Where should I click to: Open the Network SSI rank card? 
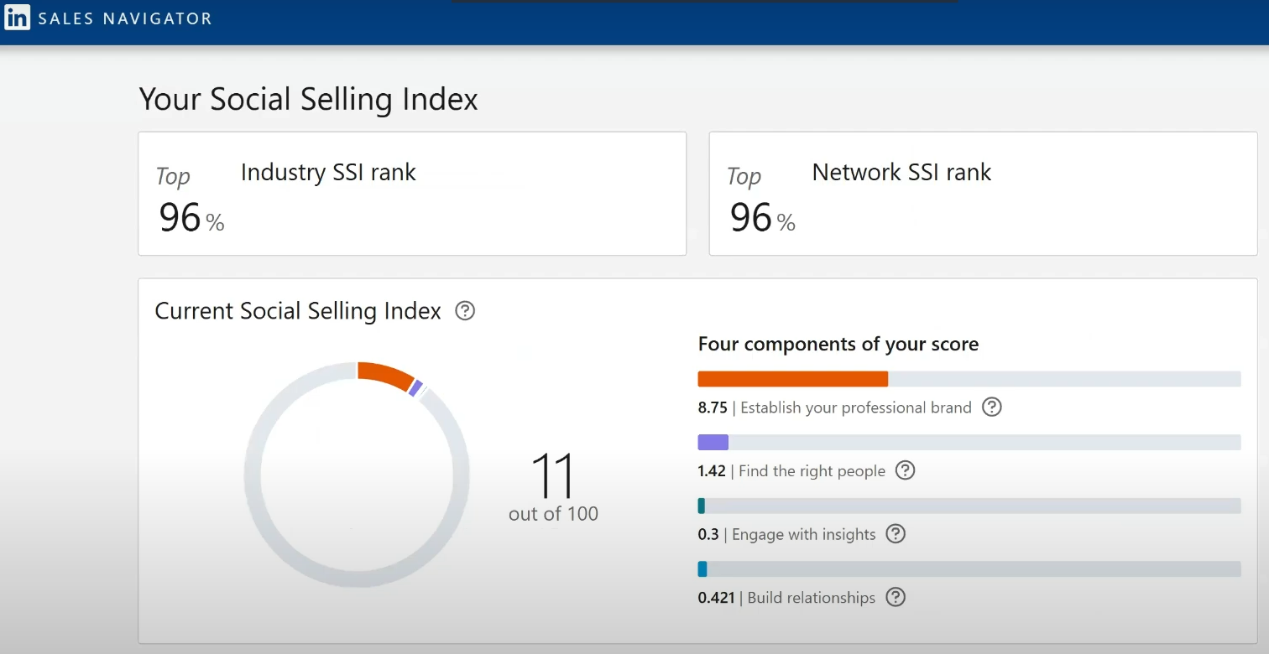click(x=984, y=194)
